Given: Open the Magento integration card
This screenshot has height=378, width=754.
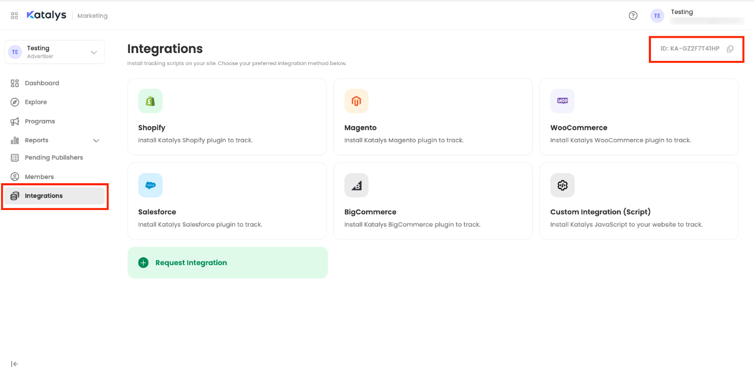Looking at the screenshot, I should pos(433,117).
